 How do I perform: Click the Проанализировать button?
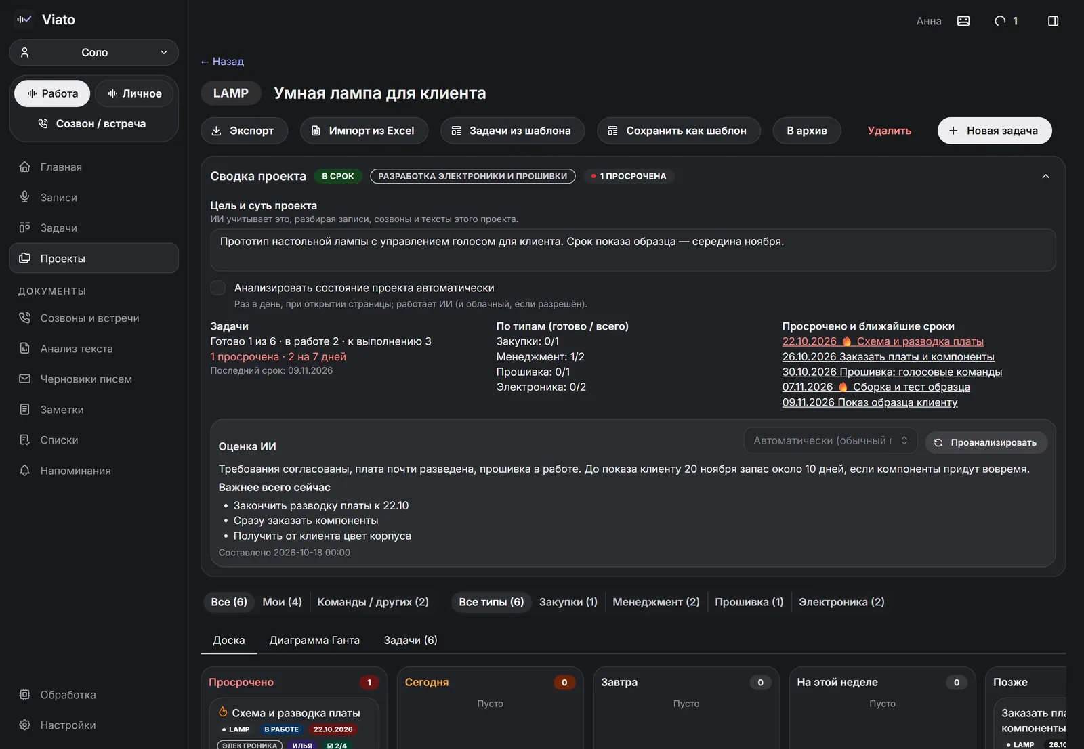coord(986,442)
